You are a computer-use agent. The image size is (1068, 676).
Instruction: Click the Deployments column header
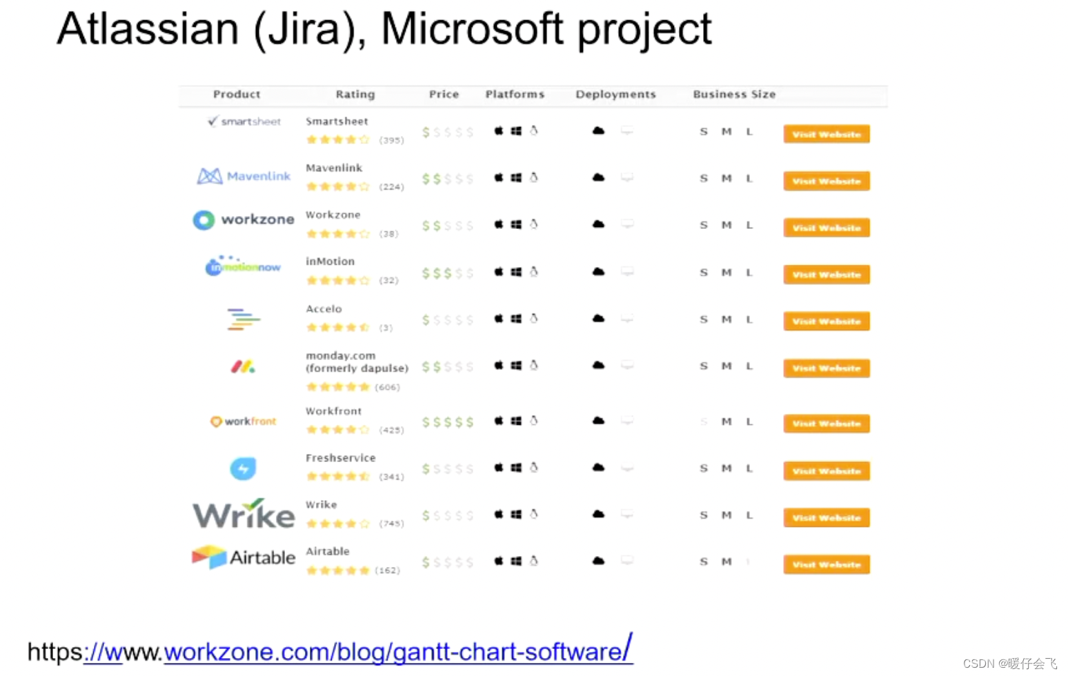pyautogui.click(x=615, y=95)
